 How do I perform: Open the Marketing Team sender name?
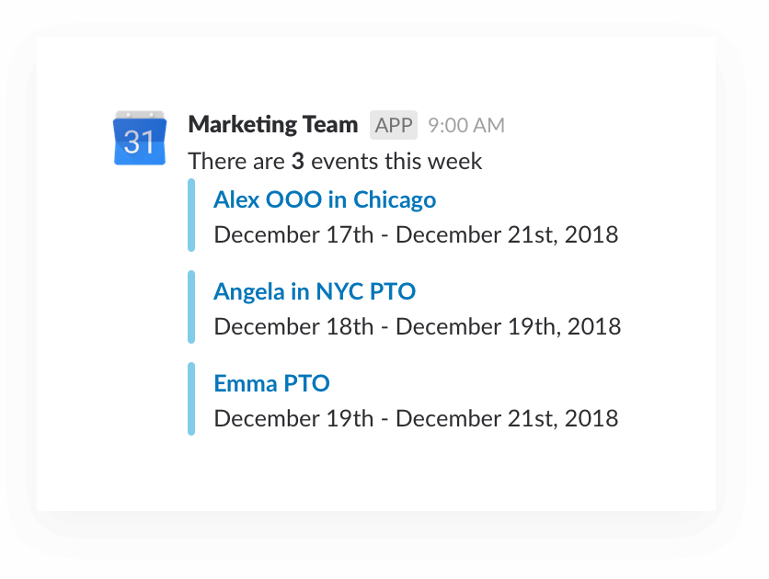(x=273, y=125)
